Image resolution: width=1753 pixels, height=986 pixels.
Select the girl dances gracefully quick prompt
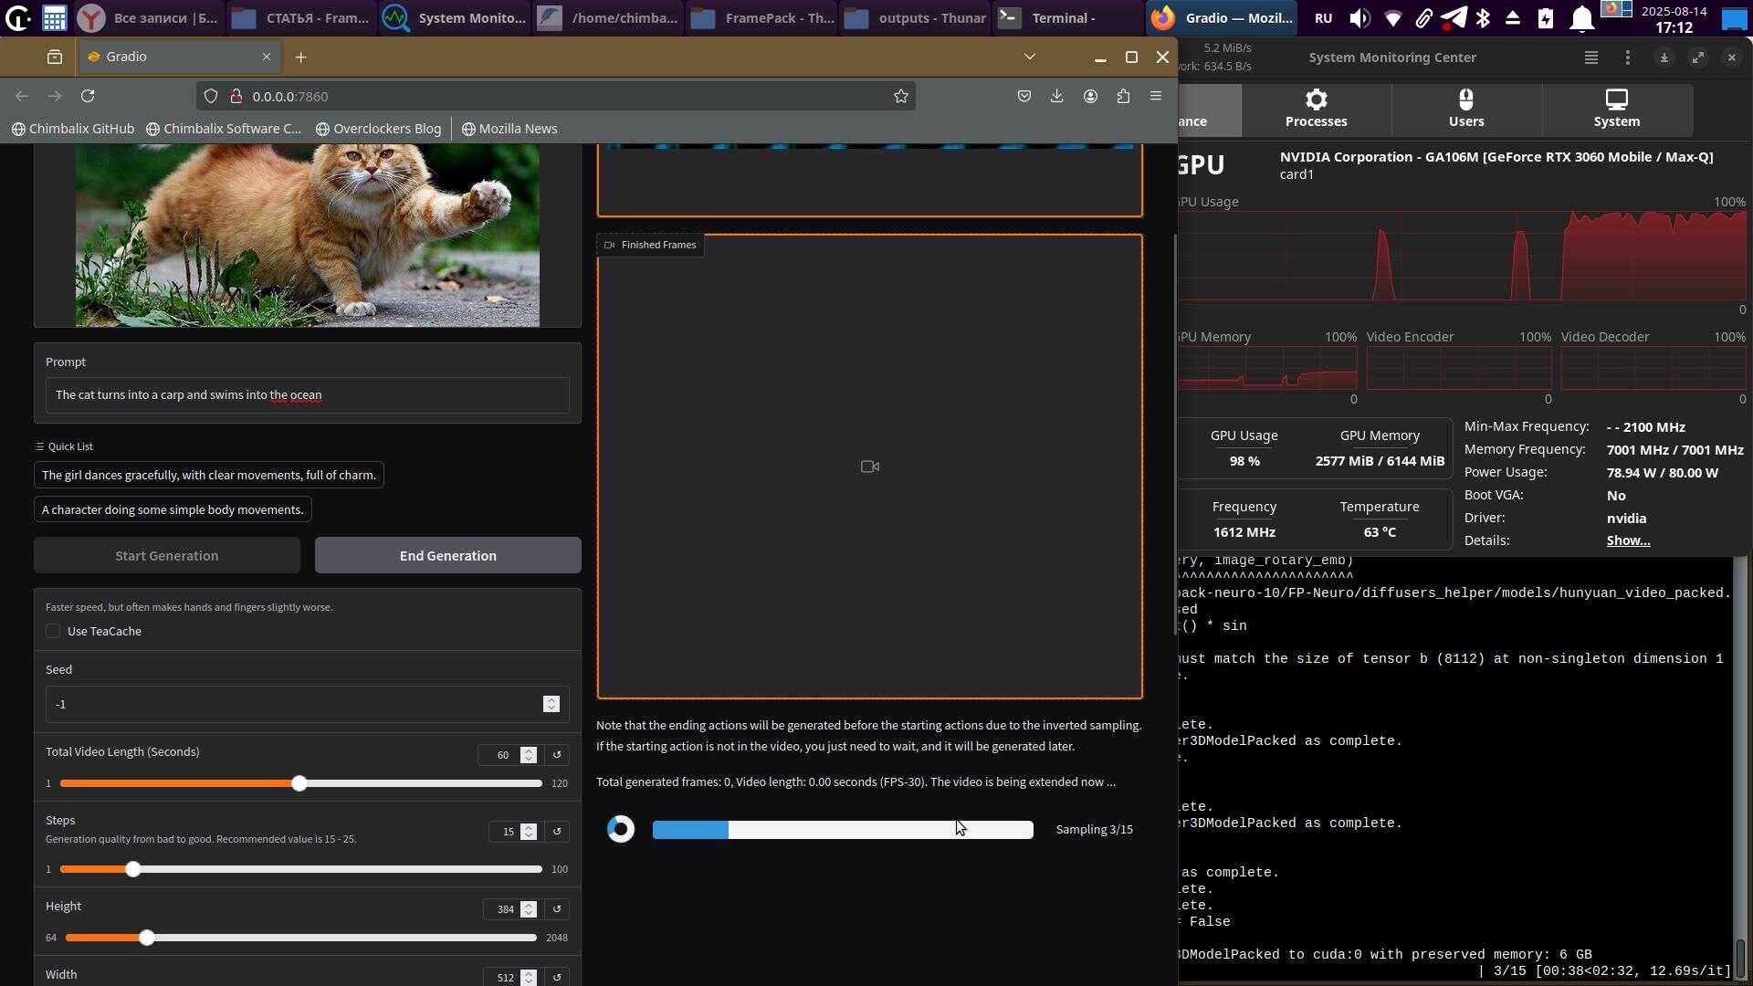point(208,475)
